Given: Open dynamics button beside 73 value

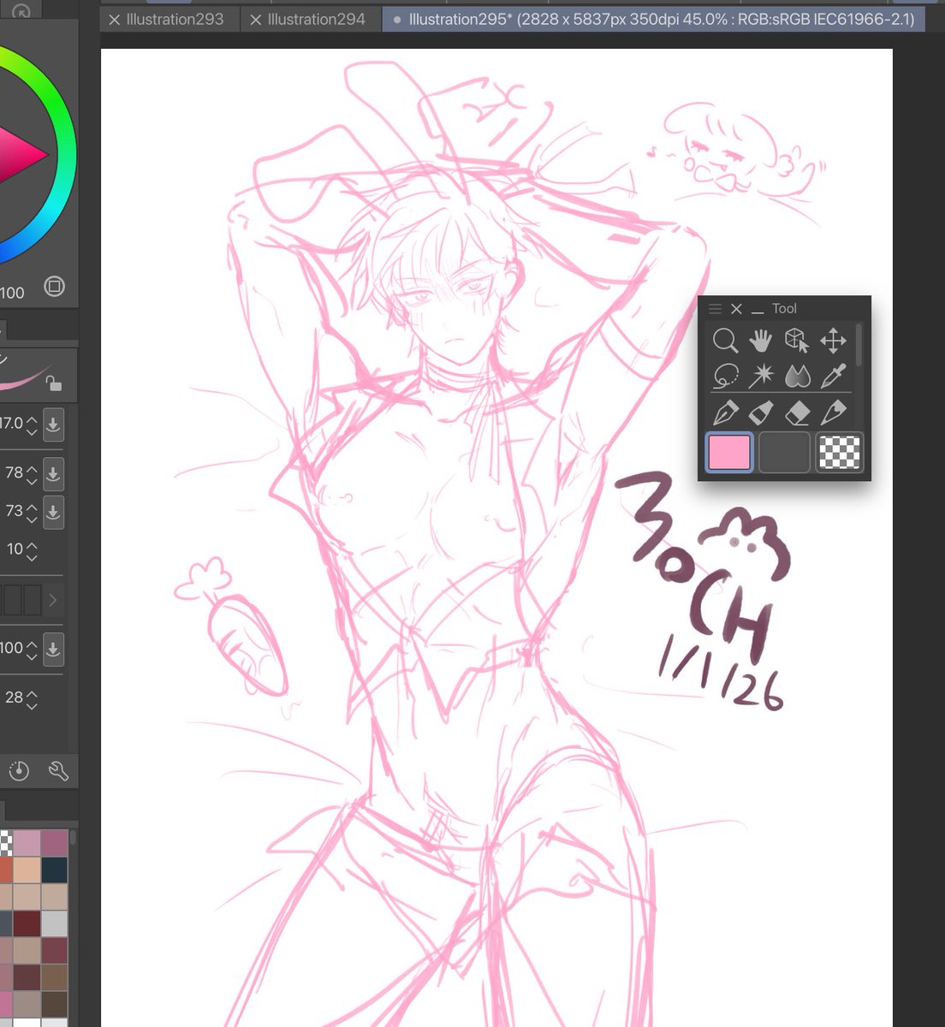Looking at the screenshot, I should 53,512.
